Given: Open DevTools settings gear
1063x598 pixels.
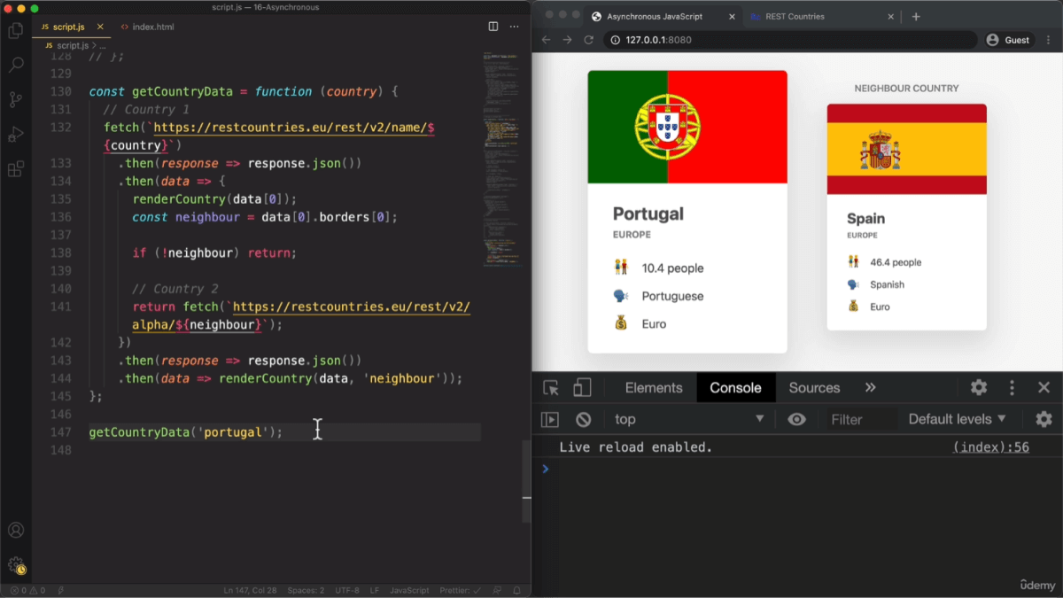Looking at the screenshot, I should coord(977,387).
